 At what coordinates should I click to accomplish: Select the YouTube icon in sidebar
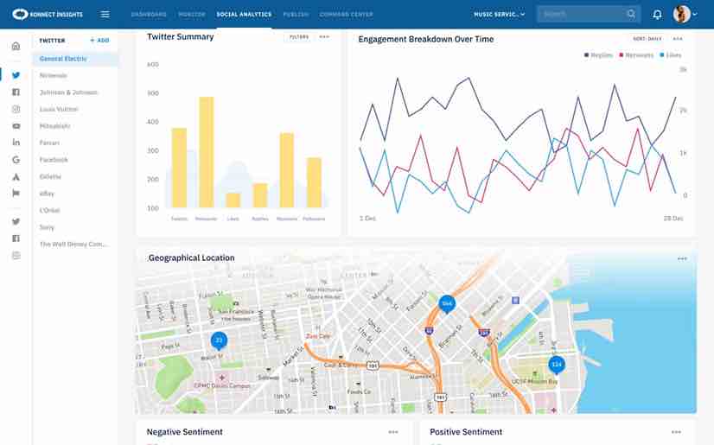(16, 126)
